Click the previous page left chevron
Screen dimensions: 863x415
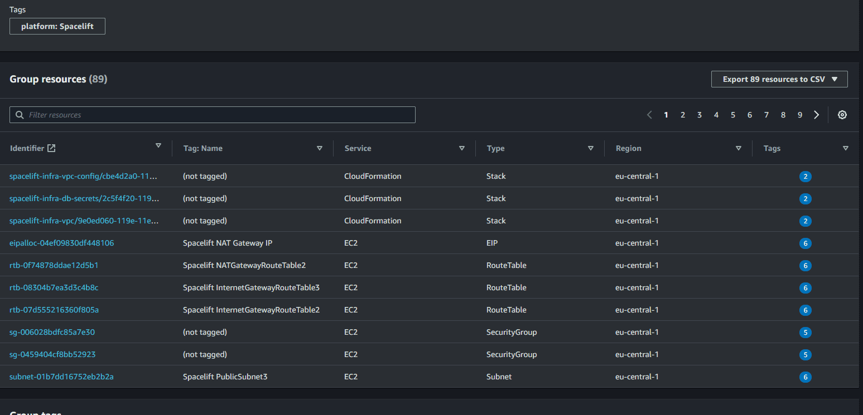pyautogui.click(x=649, y=115)
